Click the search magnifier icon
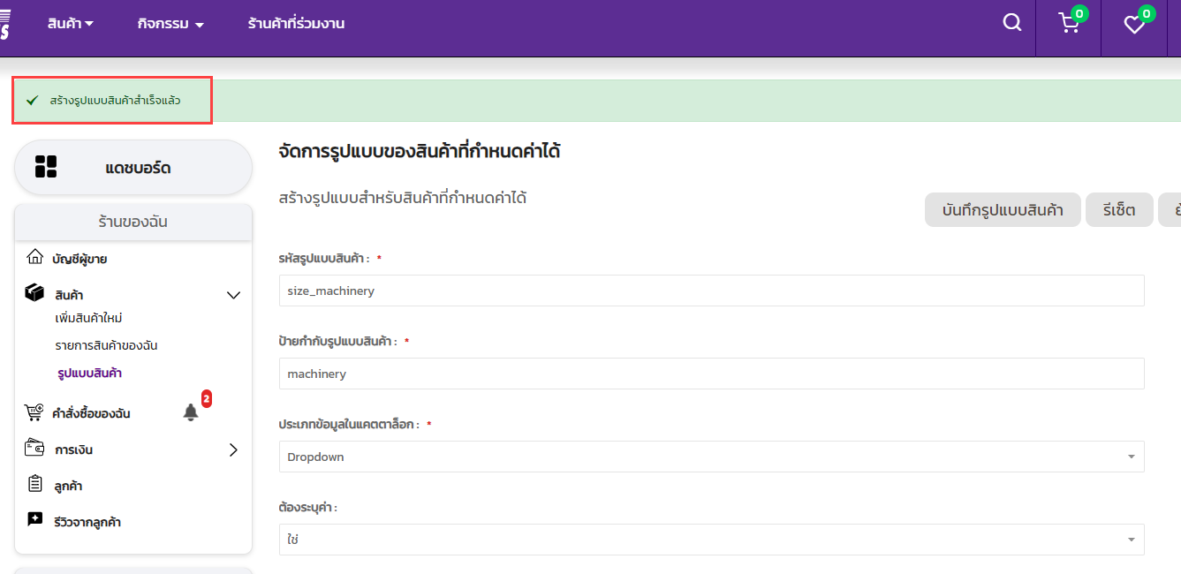This screenshot has height=574, width=1181. [1012, 24]
